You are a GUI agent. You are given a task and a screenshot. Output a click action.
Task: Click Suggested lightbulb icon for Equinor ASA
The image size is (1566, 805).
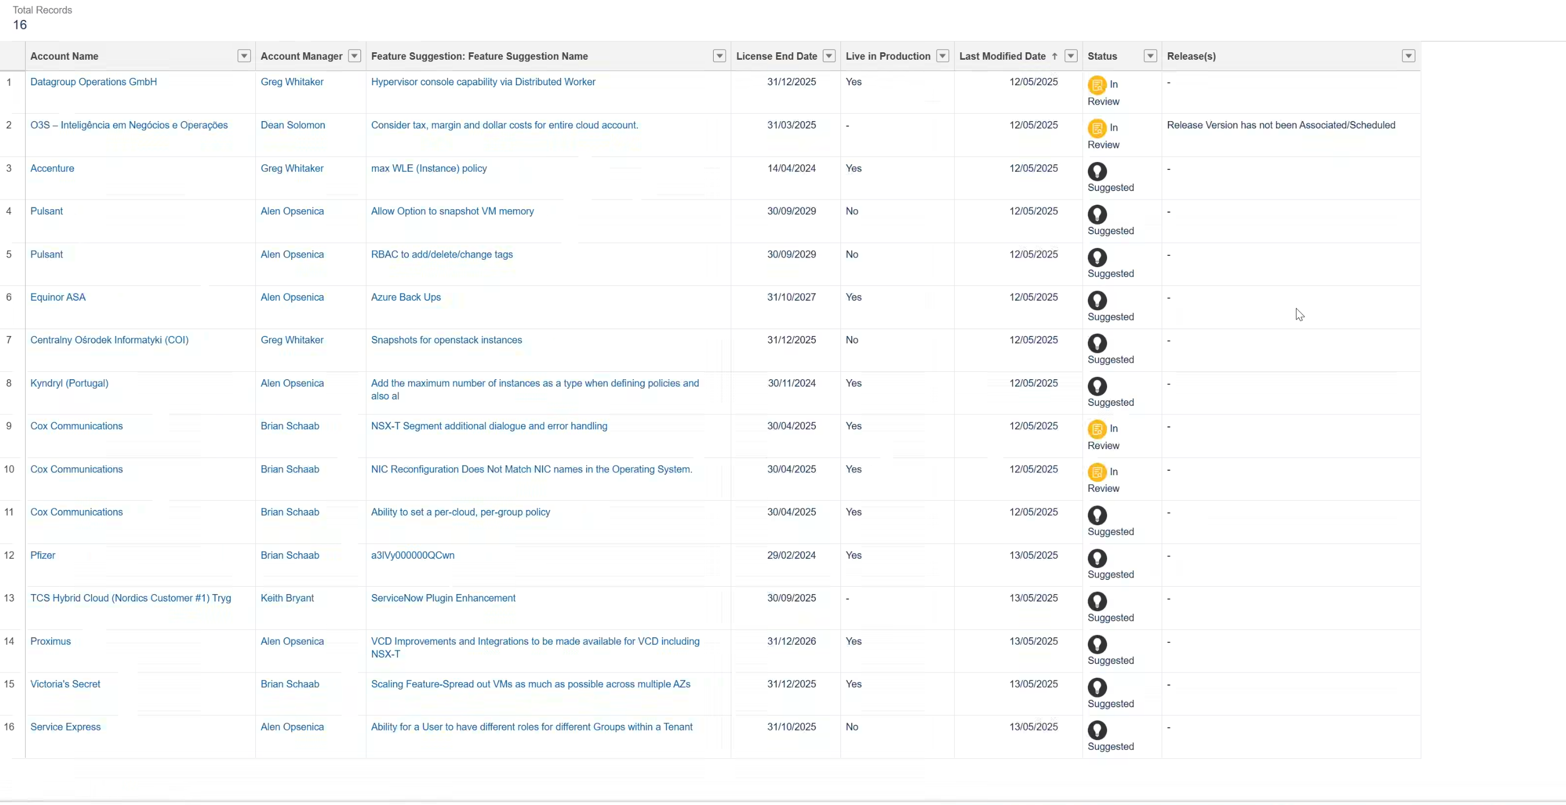point(1097,300)
